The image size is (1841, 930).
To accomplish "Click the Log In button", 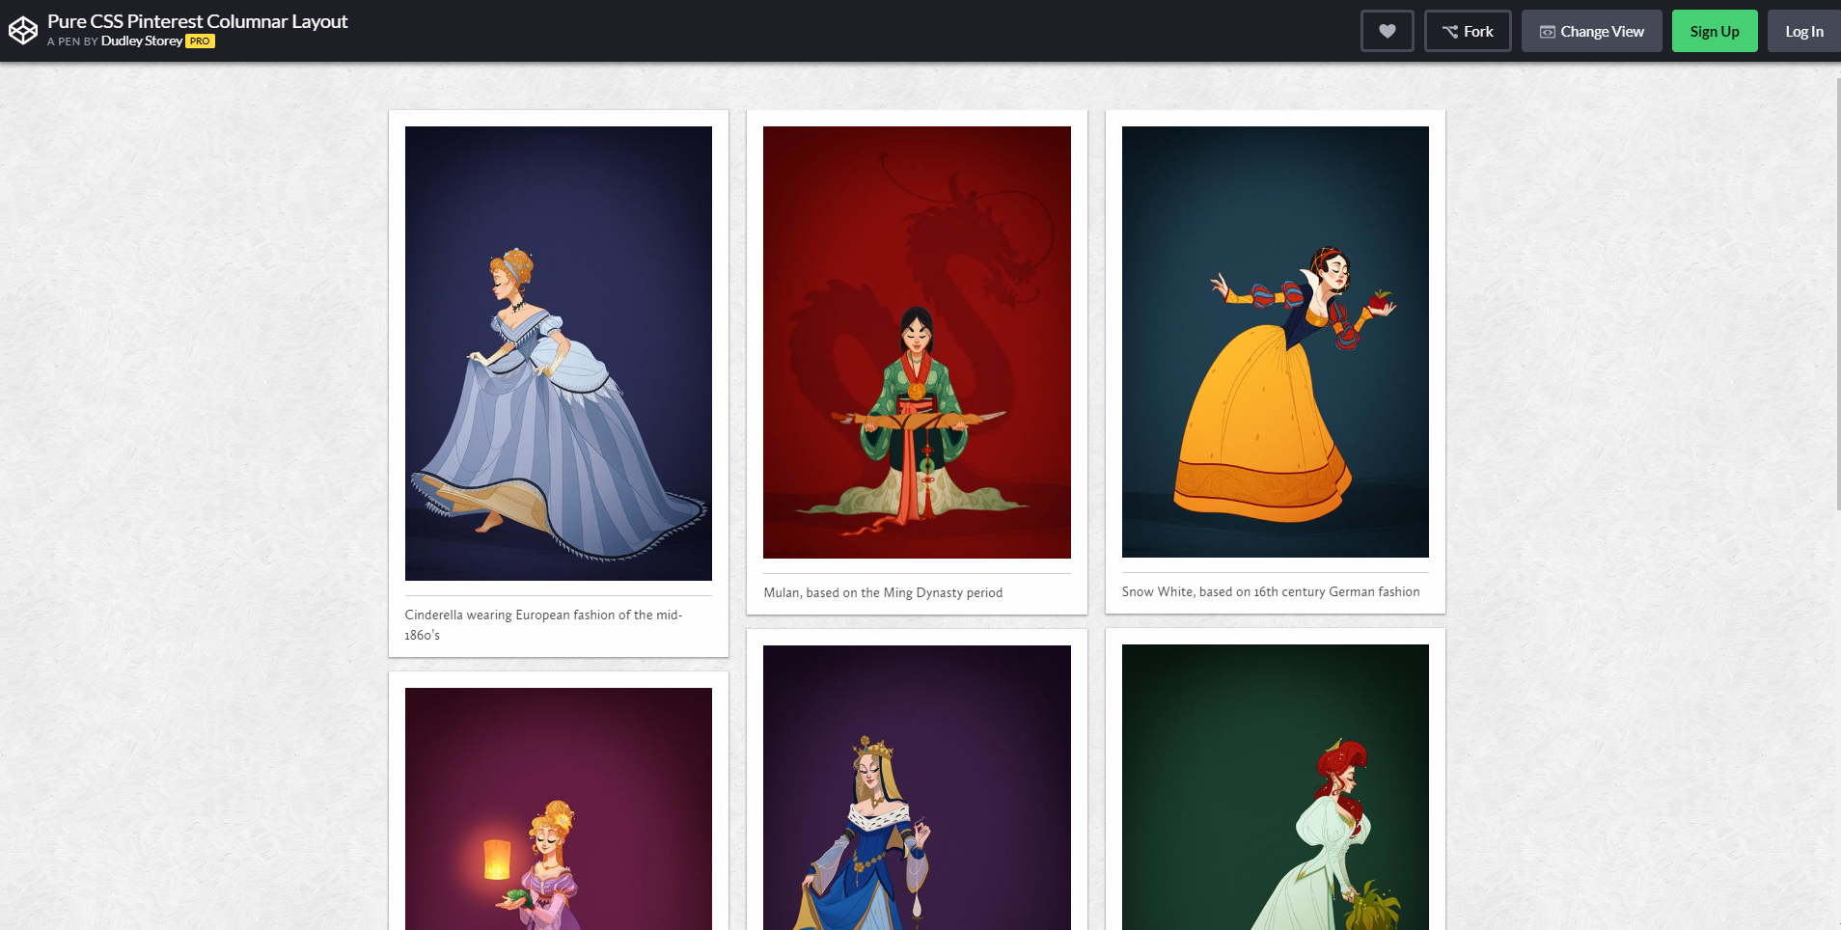I will coord(1803,31).
